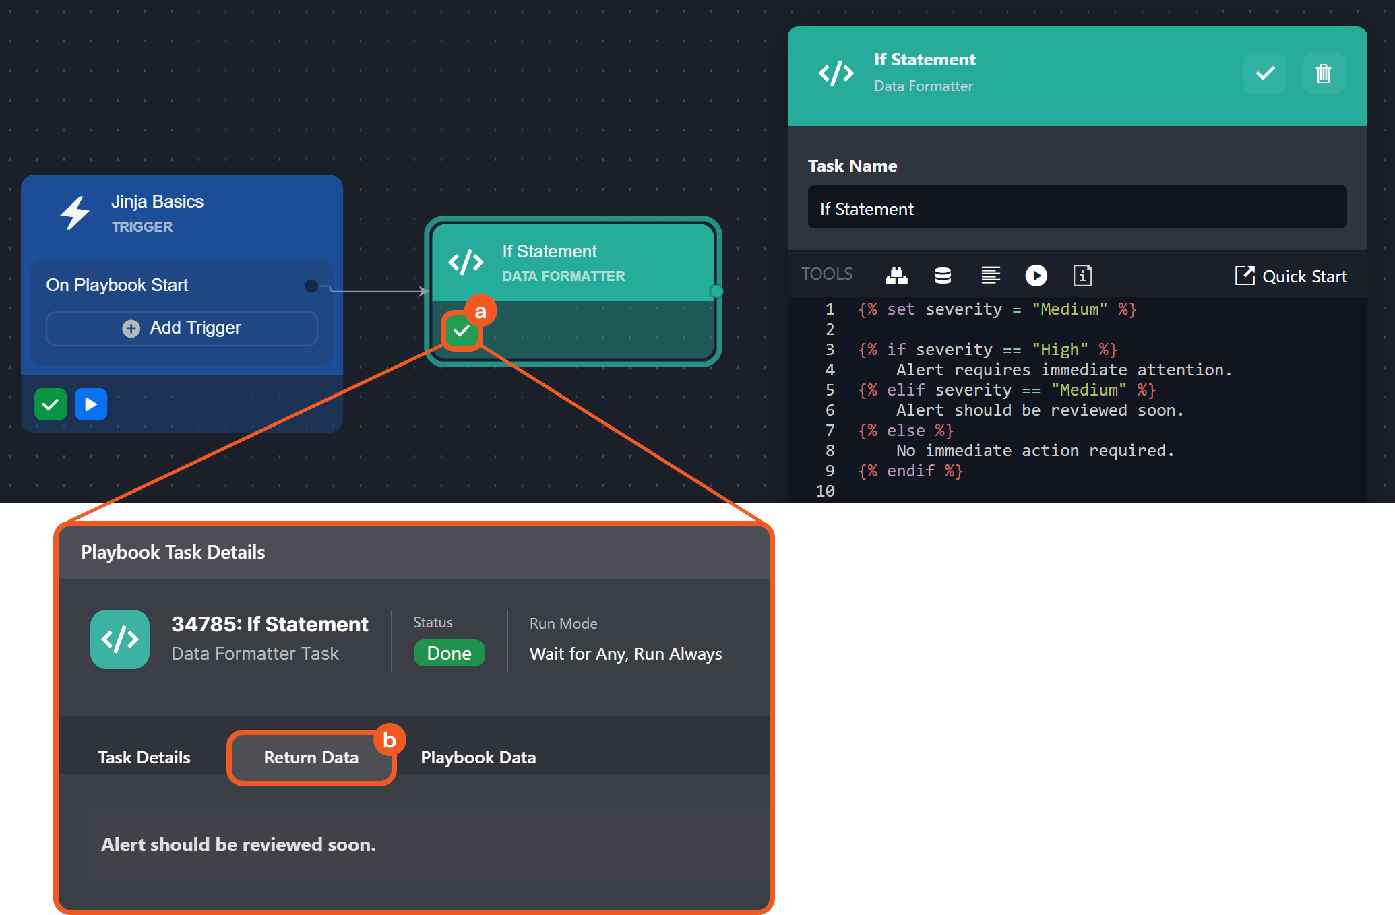Open the Quick Start link
The image size is (1395, 915).
click(1291, 276)
